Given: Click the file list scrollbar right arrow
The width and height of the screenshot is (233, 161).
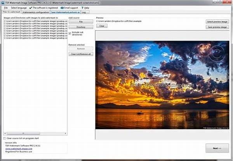Looking at the screenshot, I should 65,134.
